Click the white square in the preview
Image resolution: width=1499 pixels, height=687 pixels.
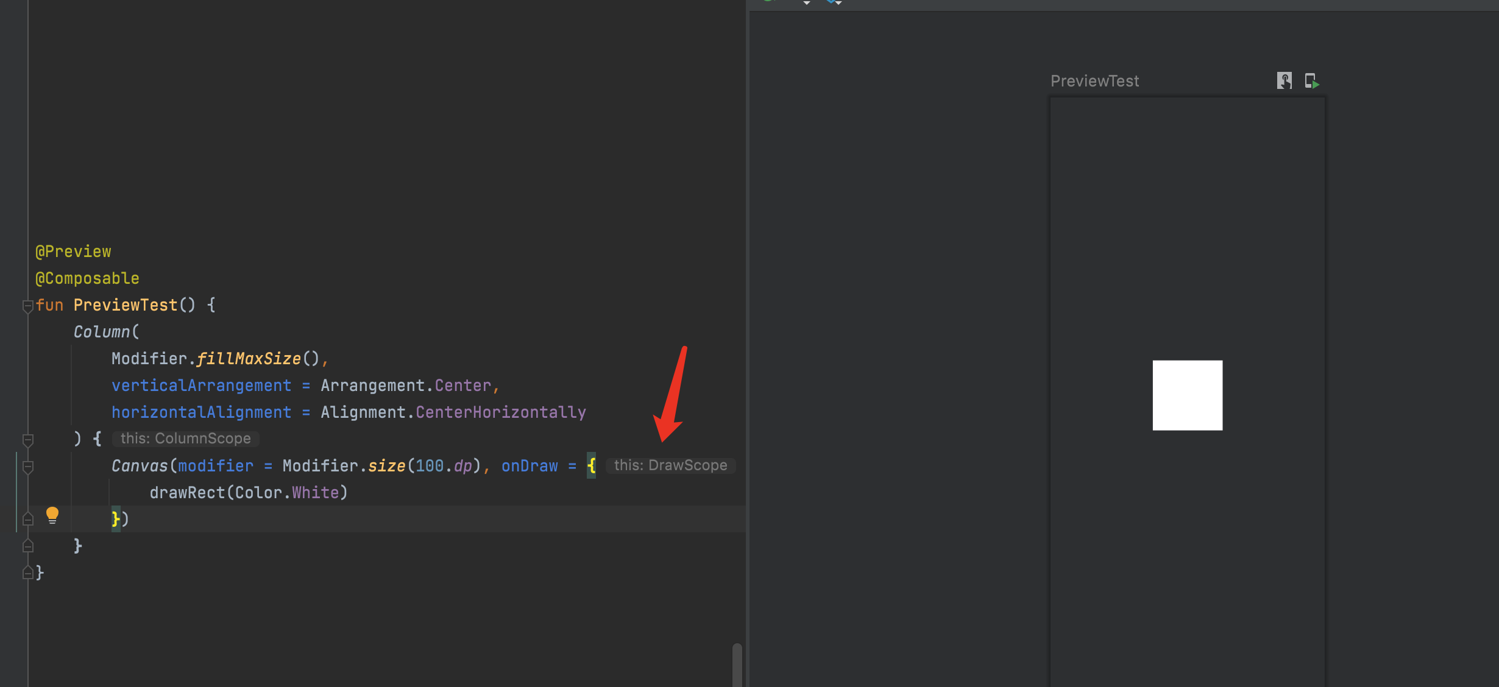click(x=1187, y=395)
